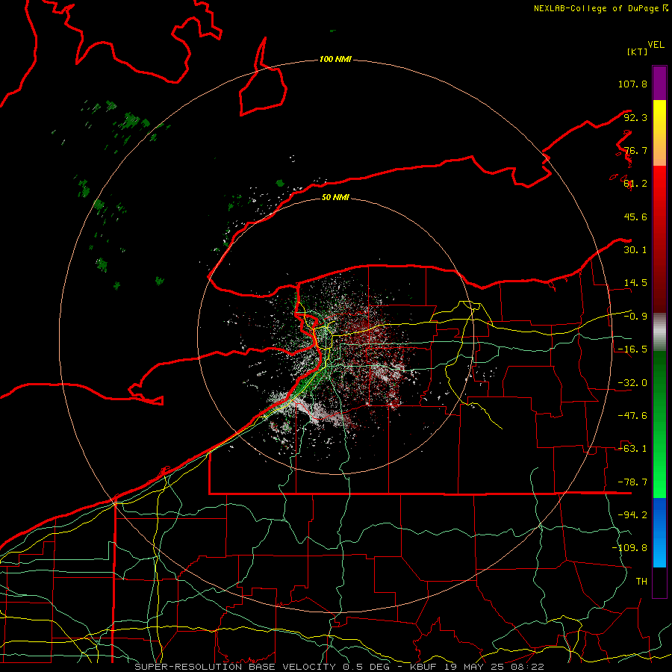
Task: Click the [KT] units label
Action: (x=637, y=52)
